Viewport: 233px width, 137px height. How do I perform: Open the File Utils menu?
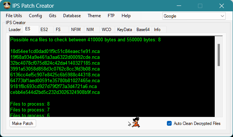point(14,16)
